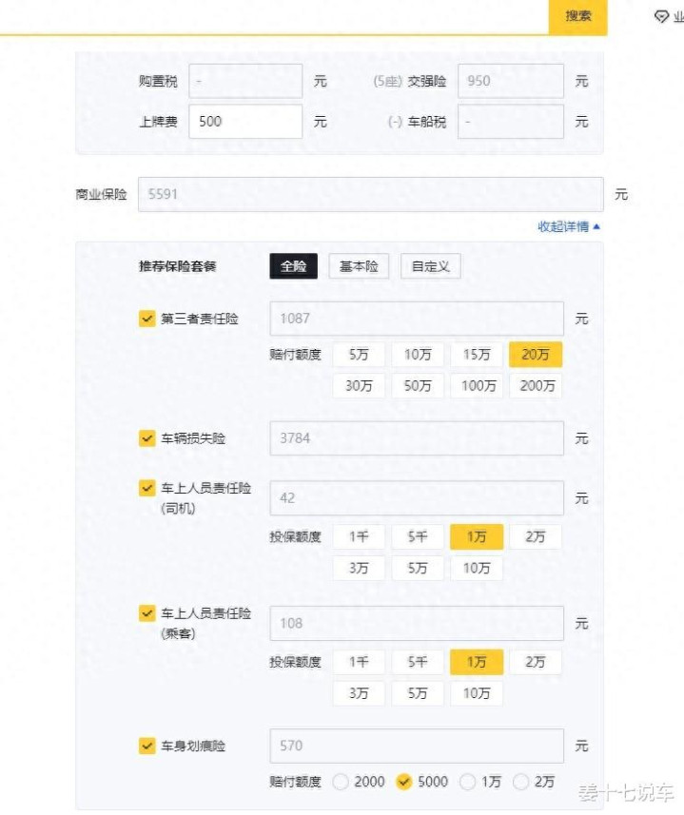
Task: Click the 上牌费 input field
Action: pos(245,122)
